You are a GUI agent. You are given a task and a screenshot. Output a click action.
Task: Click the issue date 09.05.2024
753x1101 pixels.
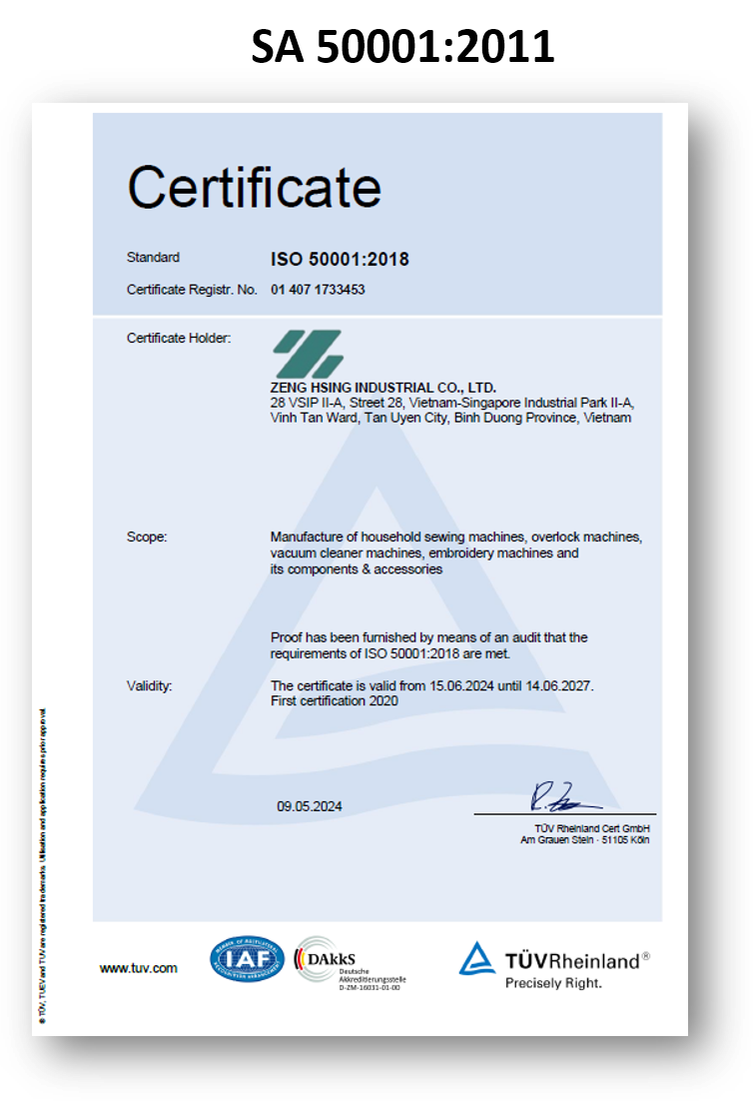coord(310,807)
